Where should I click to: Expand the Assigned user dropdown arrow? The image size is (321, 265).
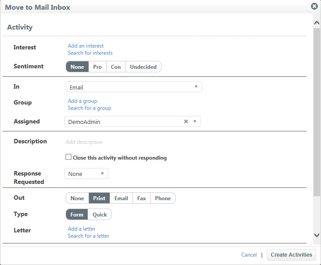click(195, 122)
